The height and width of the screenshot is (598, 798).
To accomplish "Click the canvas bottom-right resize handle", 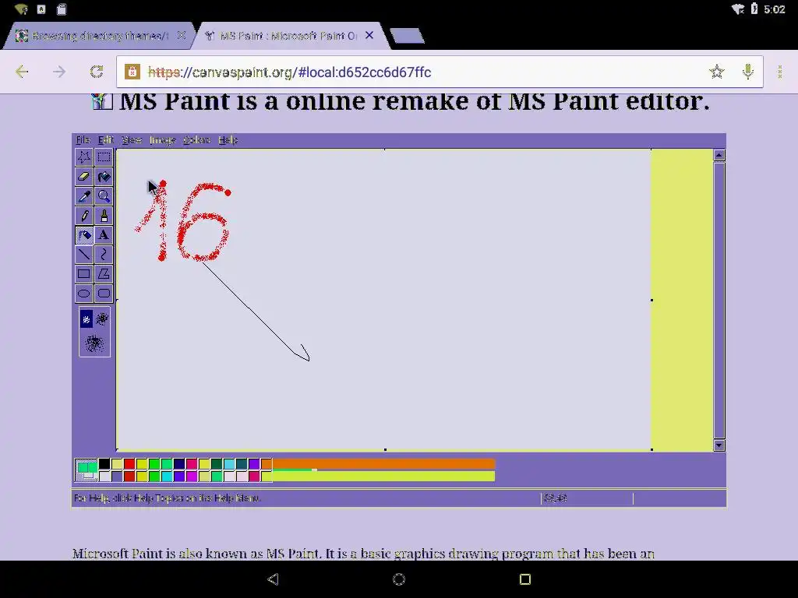I will [x=652, y=449].
